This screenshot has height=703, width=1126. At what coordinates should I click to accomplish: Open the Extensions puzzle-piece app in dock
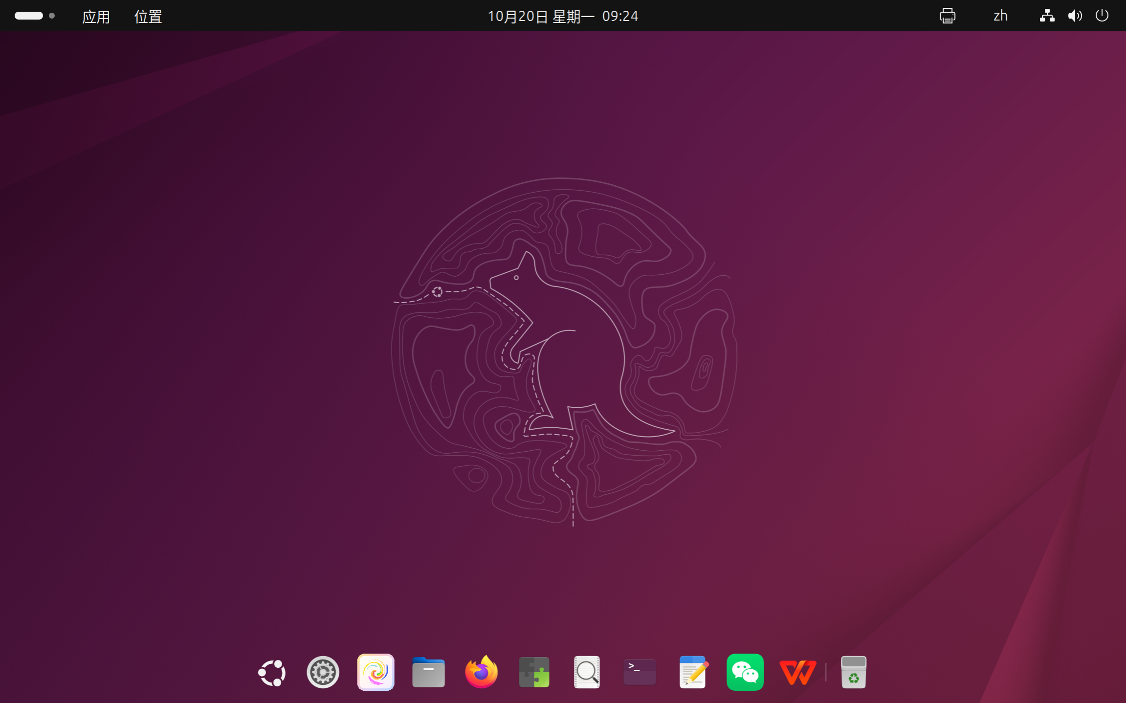[x=534, y=672]
